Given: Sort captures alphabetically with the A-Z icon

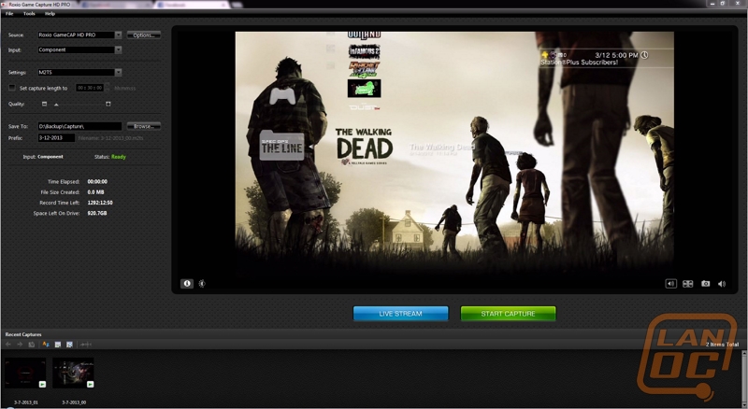Looking at the screenshot, I should [46, 345].
